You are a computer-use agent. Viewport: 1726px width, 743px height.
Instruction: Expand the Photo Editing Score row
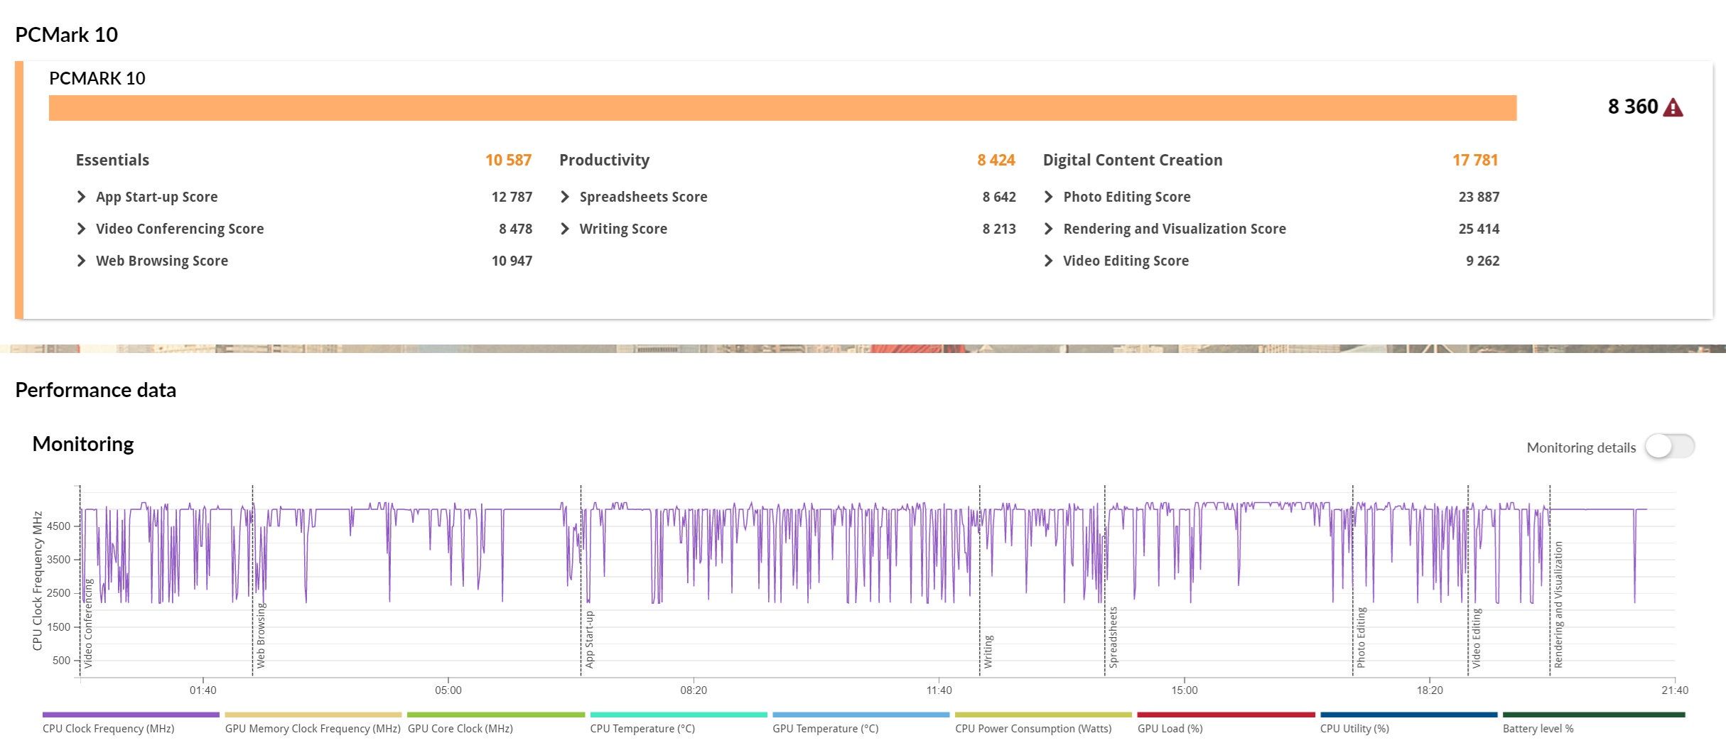1048,197
